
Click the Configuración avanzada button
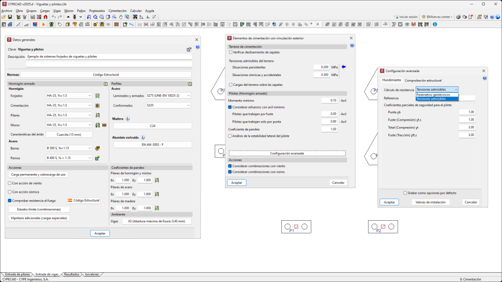[287, 154]
